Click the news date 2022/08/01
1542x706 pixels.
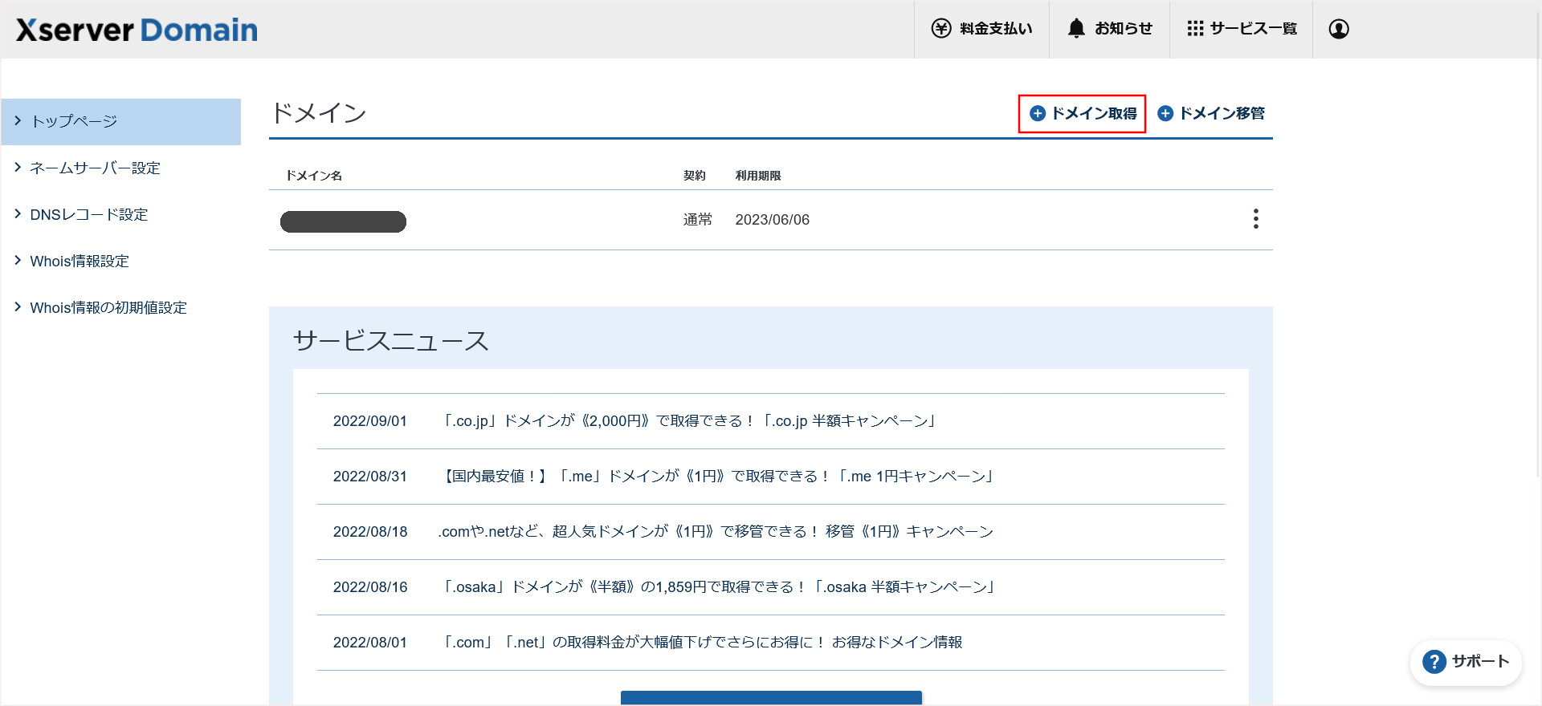pyautogui.click(x=370, y=643)
